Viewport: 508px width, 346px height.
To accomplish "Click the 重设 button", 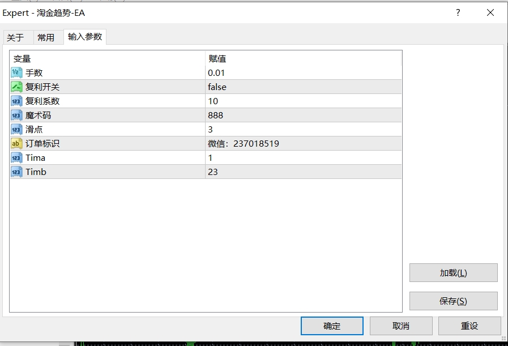I will click(x=469, y=326).
